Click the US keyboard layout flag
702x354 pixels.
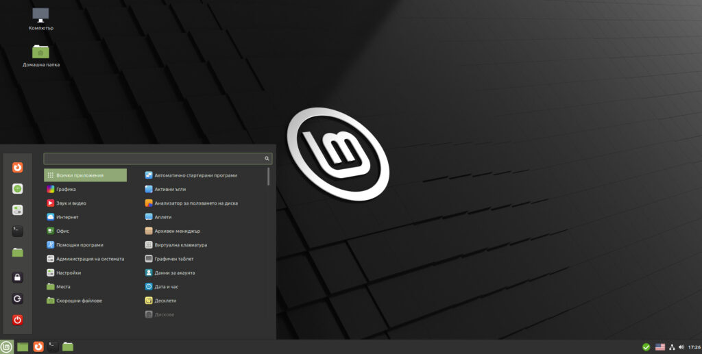(x=660, y=347)
